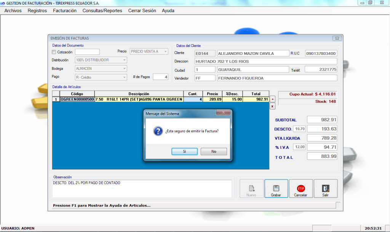Expand the Distribución dropdown
The image size is (390, 232).
click(x=124, y=60)
